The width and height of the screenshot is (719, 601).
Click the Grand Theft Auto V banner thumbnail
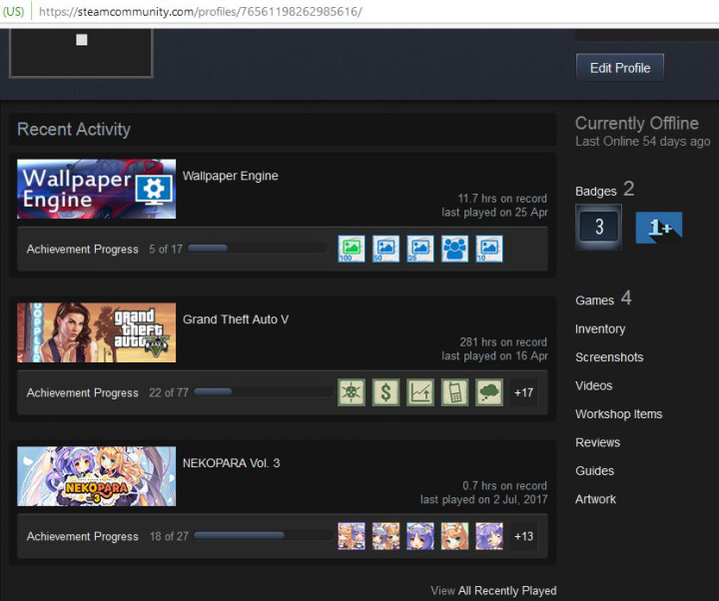97,332
